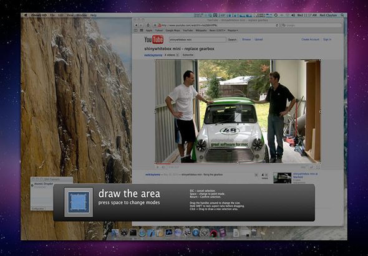This screenshot has height=256, width=368.
Task: Open the pink tunnel icon in the Dock
Action: click(x=213, y=233)
